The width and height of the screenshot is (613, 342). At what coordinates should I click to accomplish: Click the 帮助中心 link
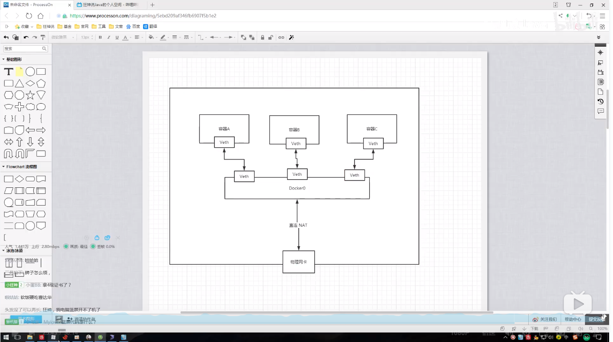(x=573, y=320)
